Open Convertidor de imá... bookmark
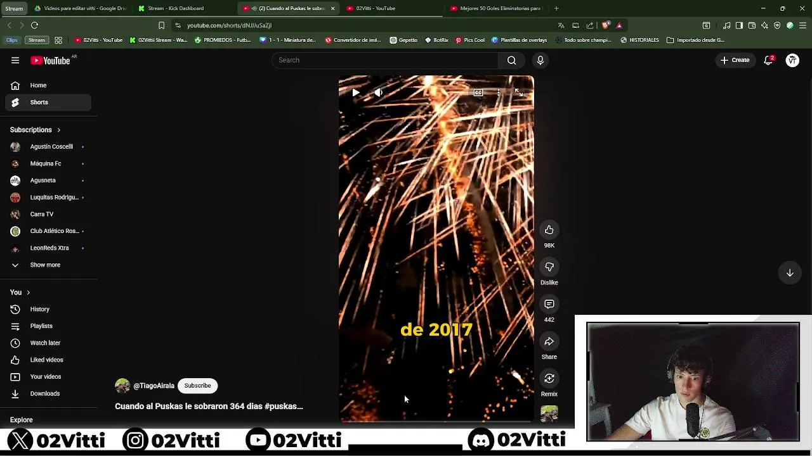Image resolution: width=812 pixels, height=456 pixels. pos(353,40)
